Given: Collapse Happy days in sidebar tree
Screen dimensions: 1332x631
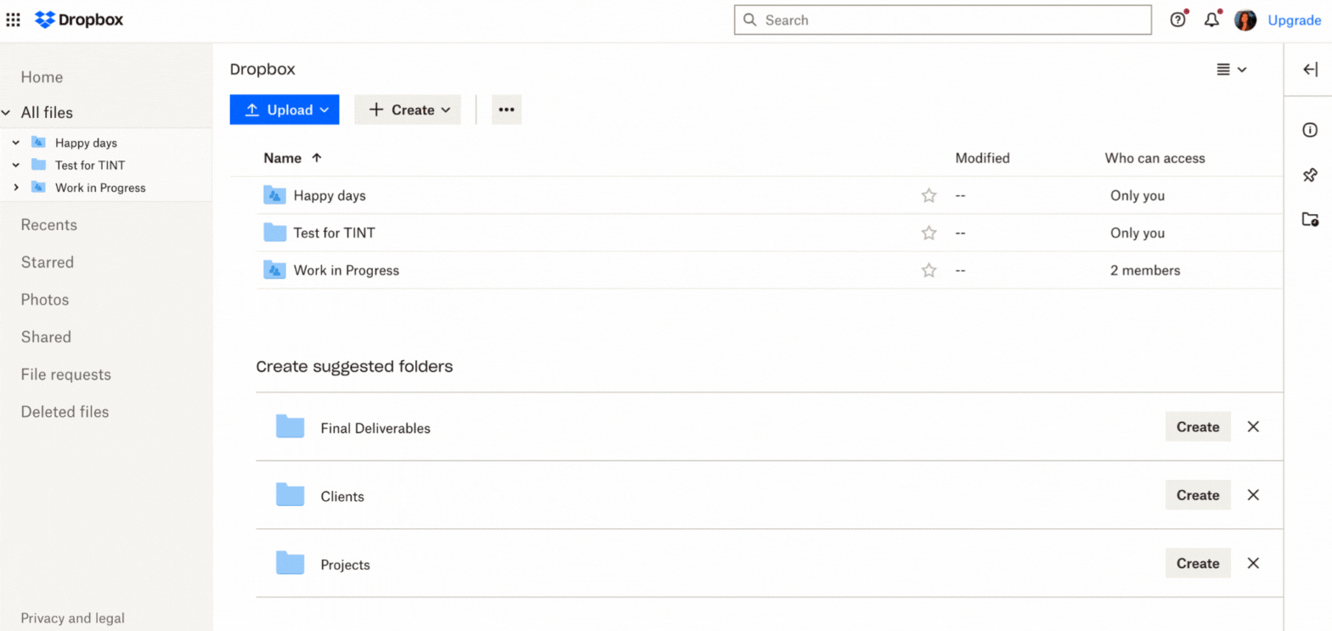Looking at the screenshot, I should coord(16,143).
